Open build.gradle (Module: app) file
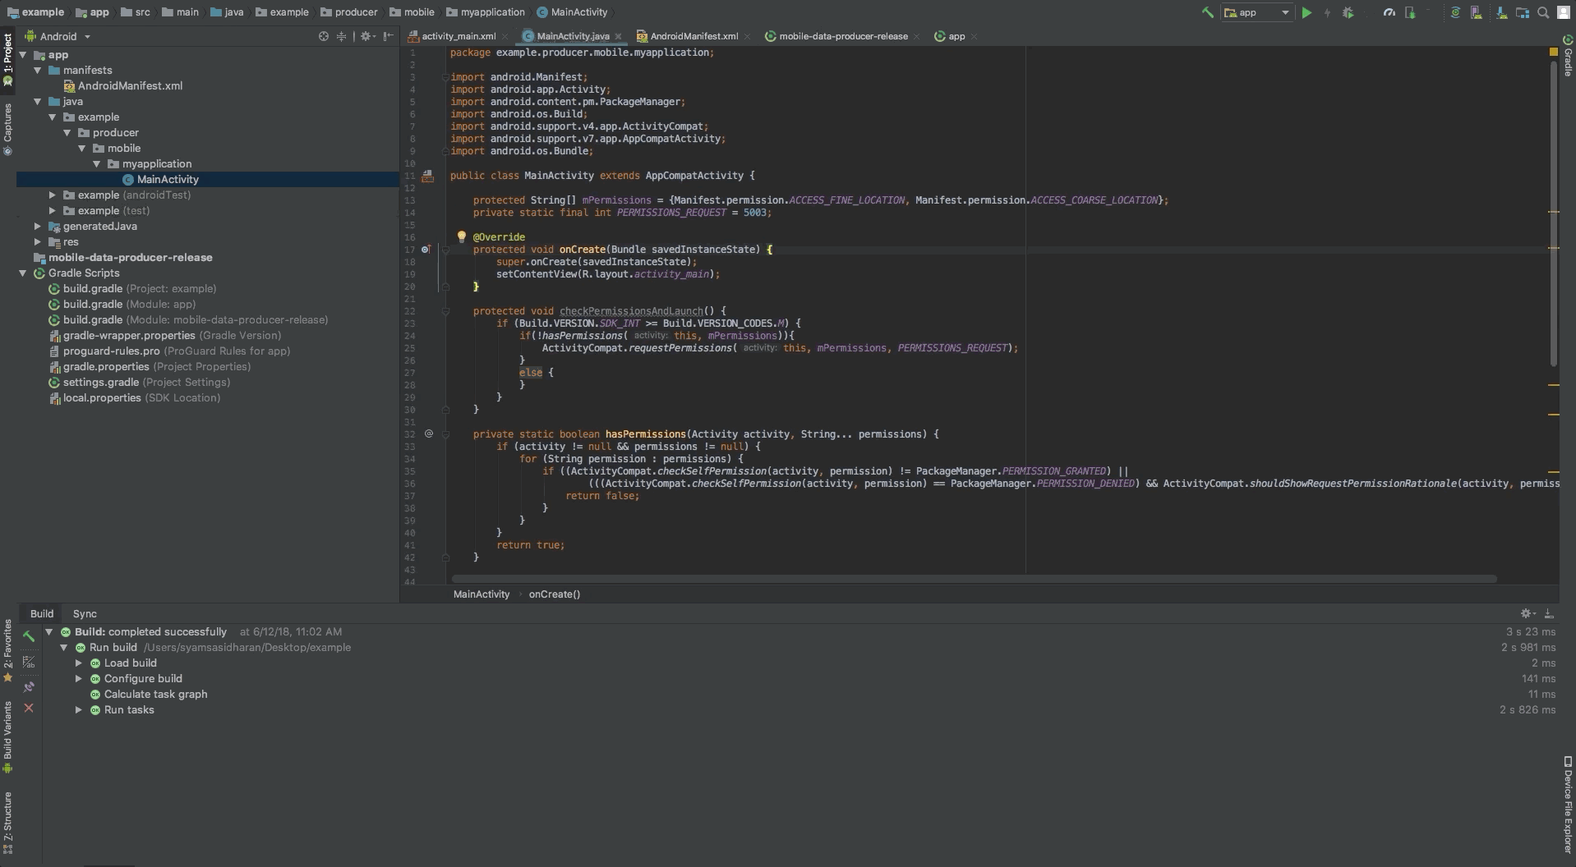This screenshot has width=1576, height=867. coord(93,305)
